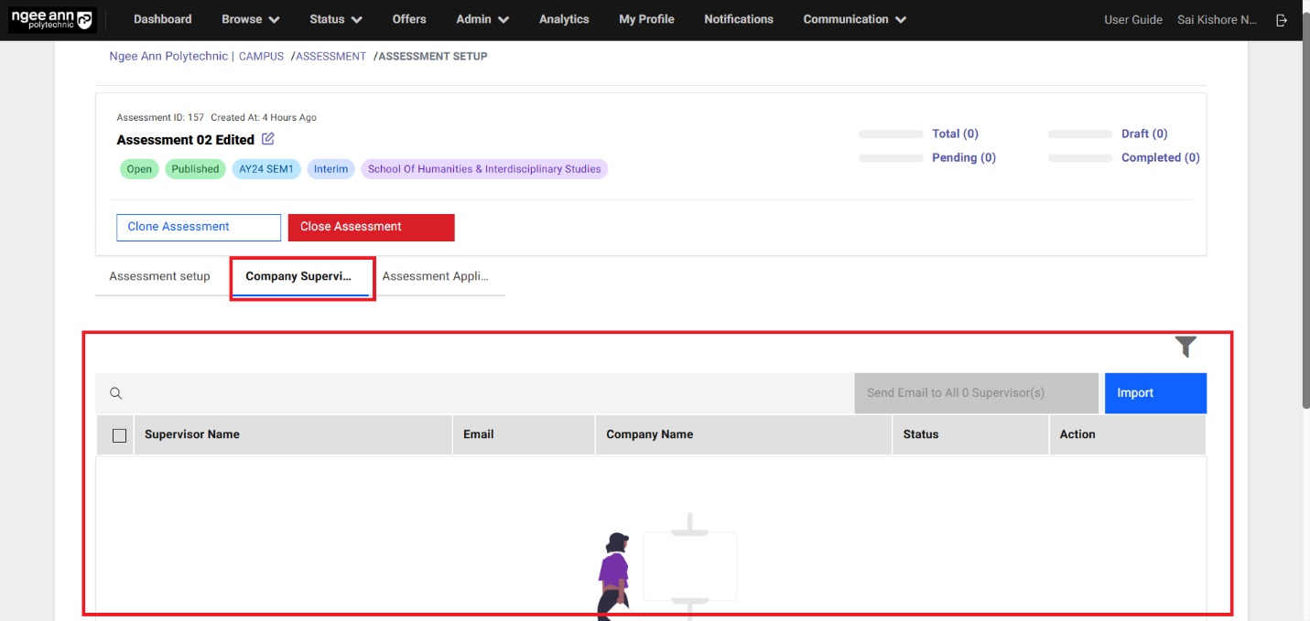Switch to the Assessment setup tab

point(159,275)
